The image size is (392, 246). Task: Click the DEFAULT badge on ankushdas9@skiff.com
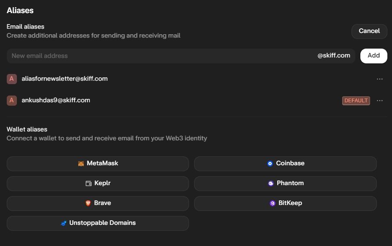coord(356,101)
